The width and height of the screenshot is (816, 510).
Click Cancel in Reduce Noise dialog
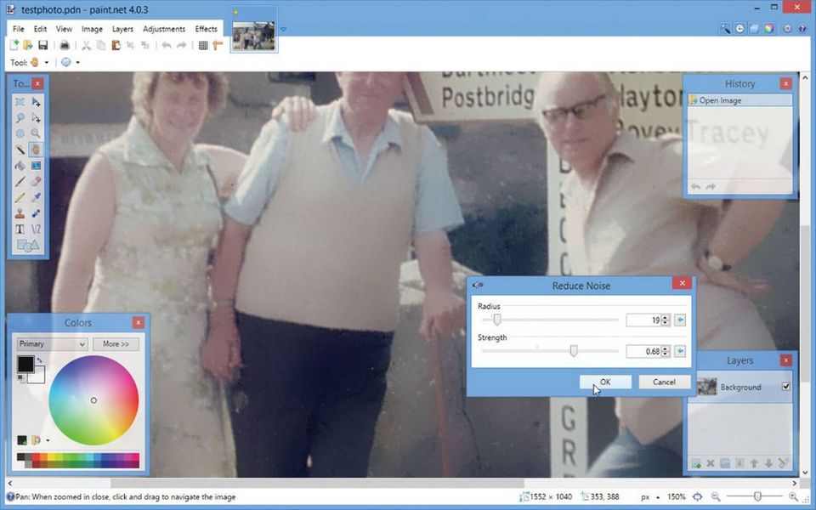(664, 382)
